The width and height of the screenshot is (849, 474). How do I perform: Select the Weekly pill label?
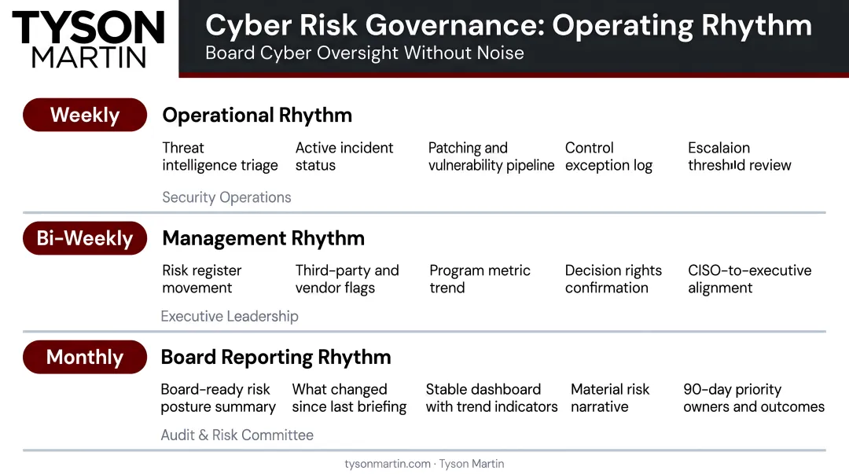(85, 115)
